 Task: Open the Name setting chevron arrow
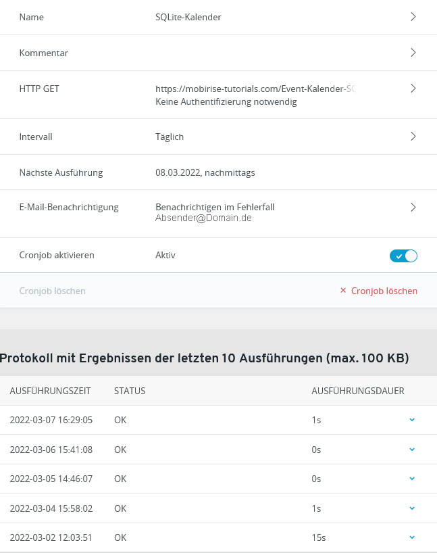click(x=413, y=17)
